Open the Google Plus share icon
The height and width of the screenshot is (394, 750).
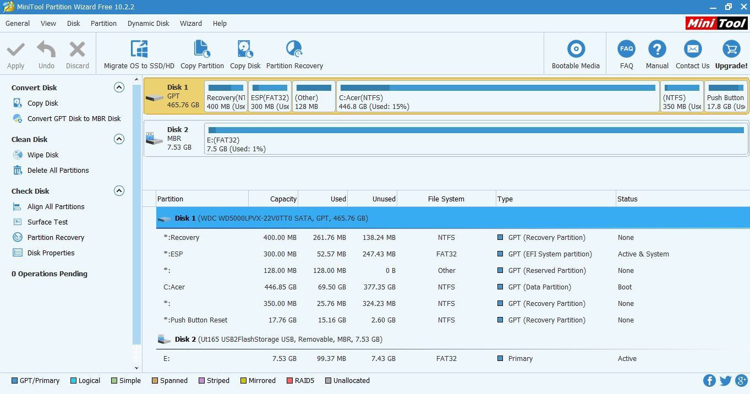coord(741,381)
